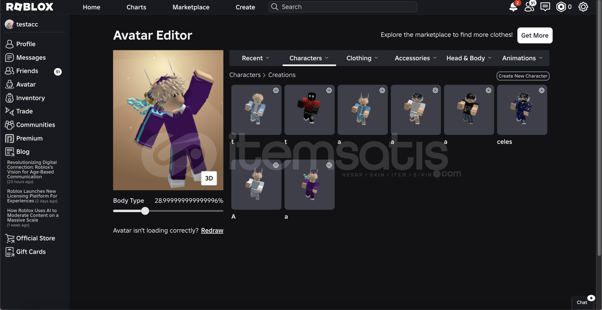
Task: Select the purple outfit character thumbnail
Action: tap(309, 185)
